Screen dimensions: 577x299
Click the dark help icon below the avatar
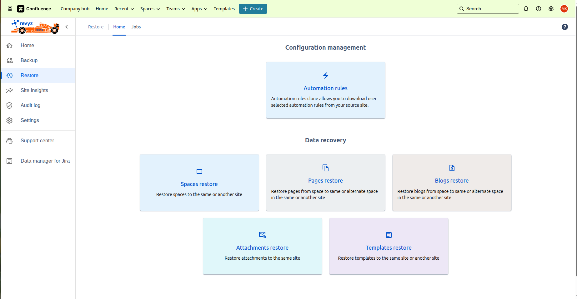pos(564,27)
